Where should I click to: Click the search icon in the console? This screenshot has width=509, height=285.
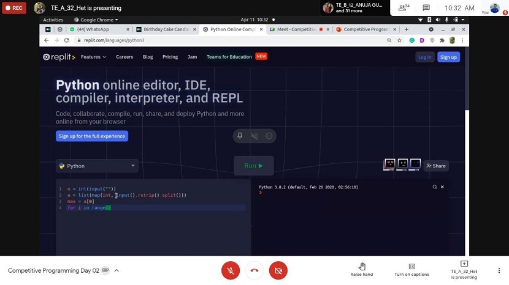coord(435,187)
